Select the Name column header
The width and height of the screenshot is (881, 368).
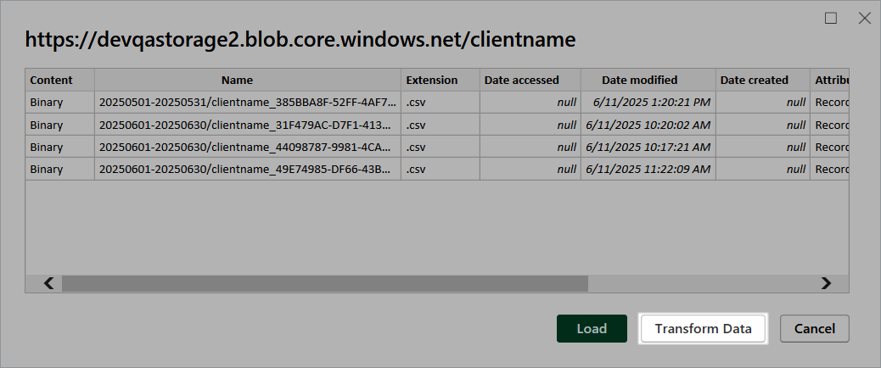248,81
